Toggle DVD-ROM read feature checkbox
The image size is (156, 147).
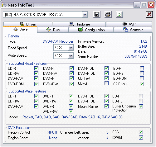(x=36, y=84)
